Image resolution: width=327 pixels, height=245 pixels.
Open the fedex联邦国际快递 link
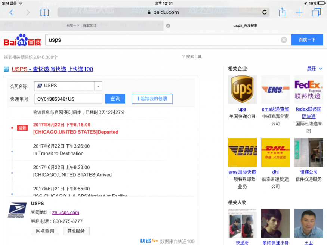tap(309, 113)
